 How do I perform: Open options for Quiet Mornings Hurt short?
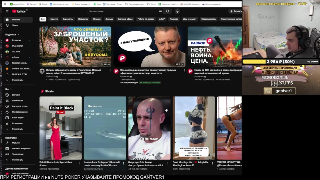click(x=212, y=163)
